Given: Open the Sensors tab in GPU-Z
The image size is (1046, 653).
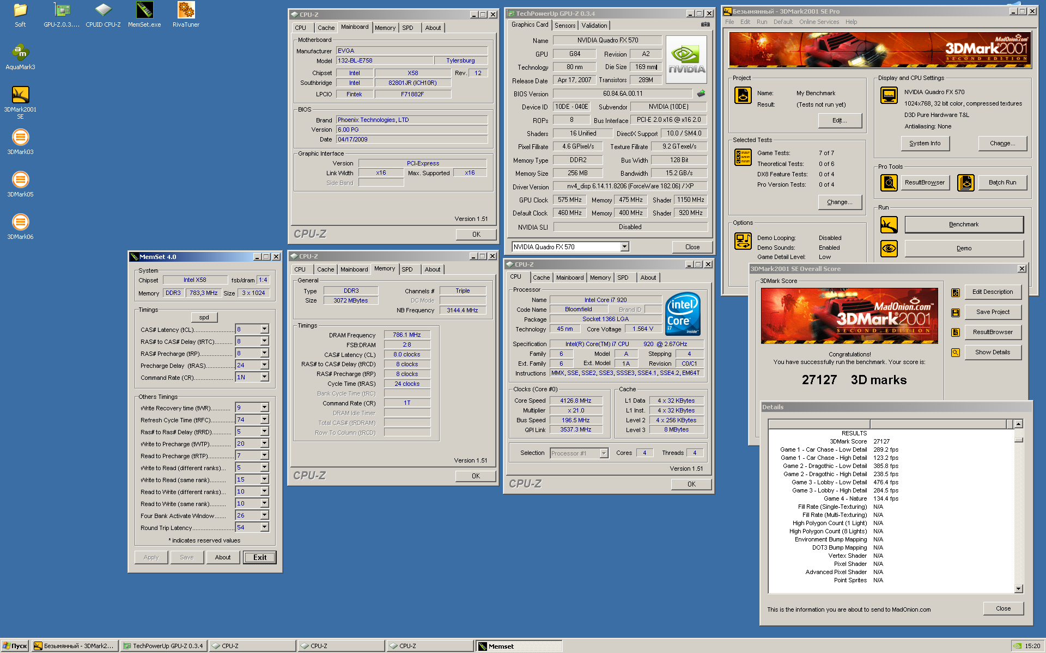Looking at the screenshot, I should pyautogui.click(x=565, y=26).
